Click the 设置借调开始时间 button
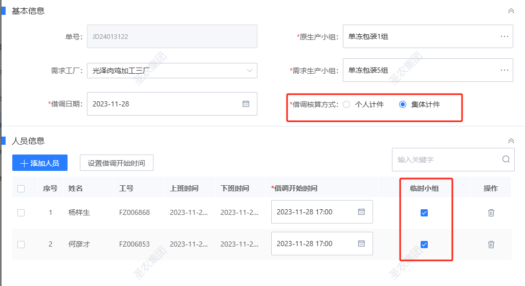The height and width of the screenshot is (286, 525). 117,163
